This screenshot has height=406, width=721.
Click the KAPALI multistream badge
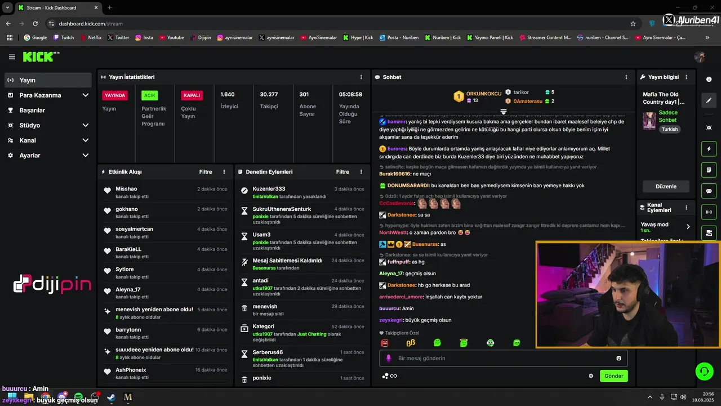(192, 95)
